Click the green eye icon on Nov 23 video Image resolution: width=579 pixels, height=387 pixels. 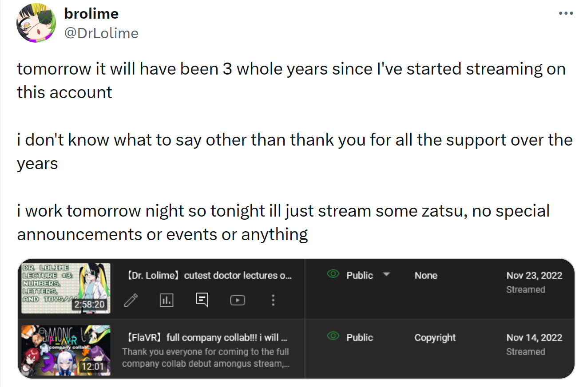(x=333, y=275)
